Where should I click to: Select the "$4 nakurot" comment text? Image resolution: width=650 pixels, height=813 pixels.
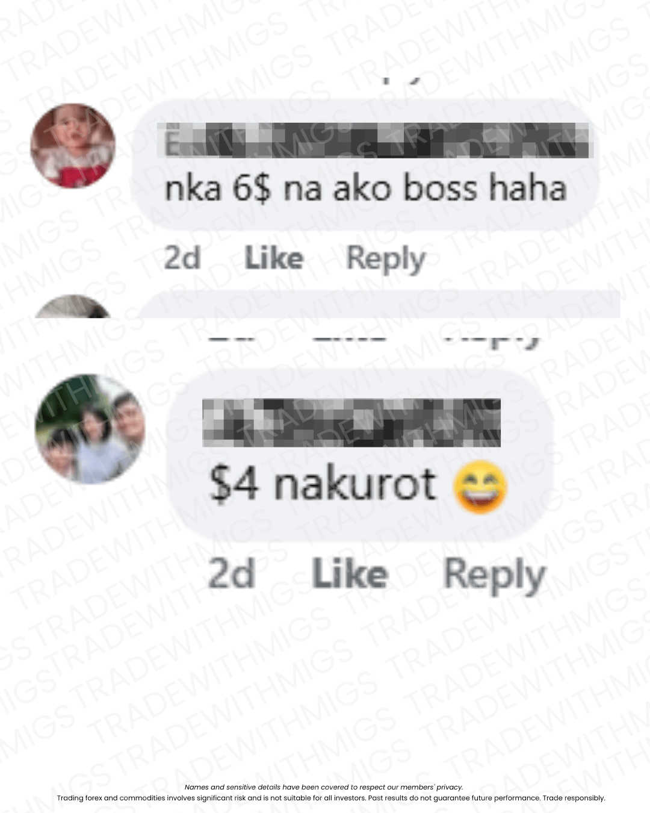322,485
